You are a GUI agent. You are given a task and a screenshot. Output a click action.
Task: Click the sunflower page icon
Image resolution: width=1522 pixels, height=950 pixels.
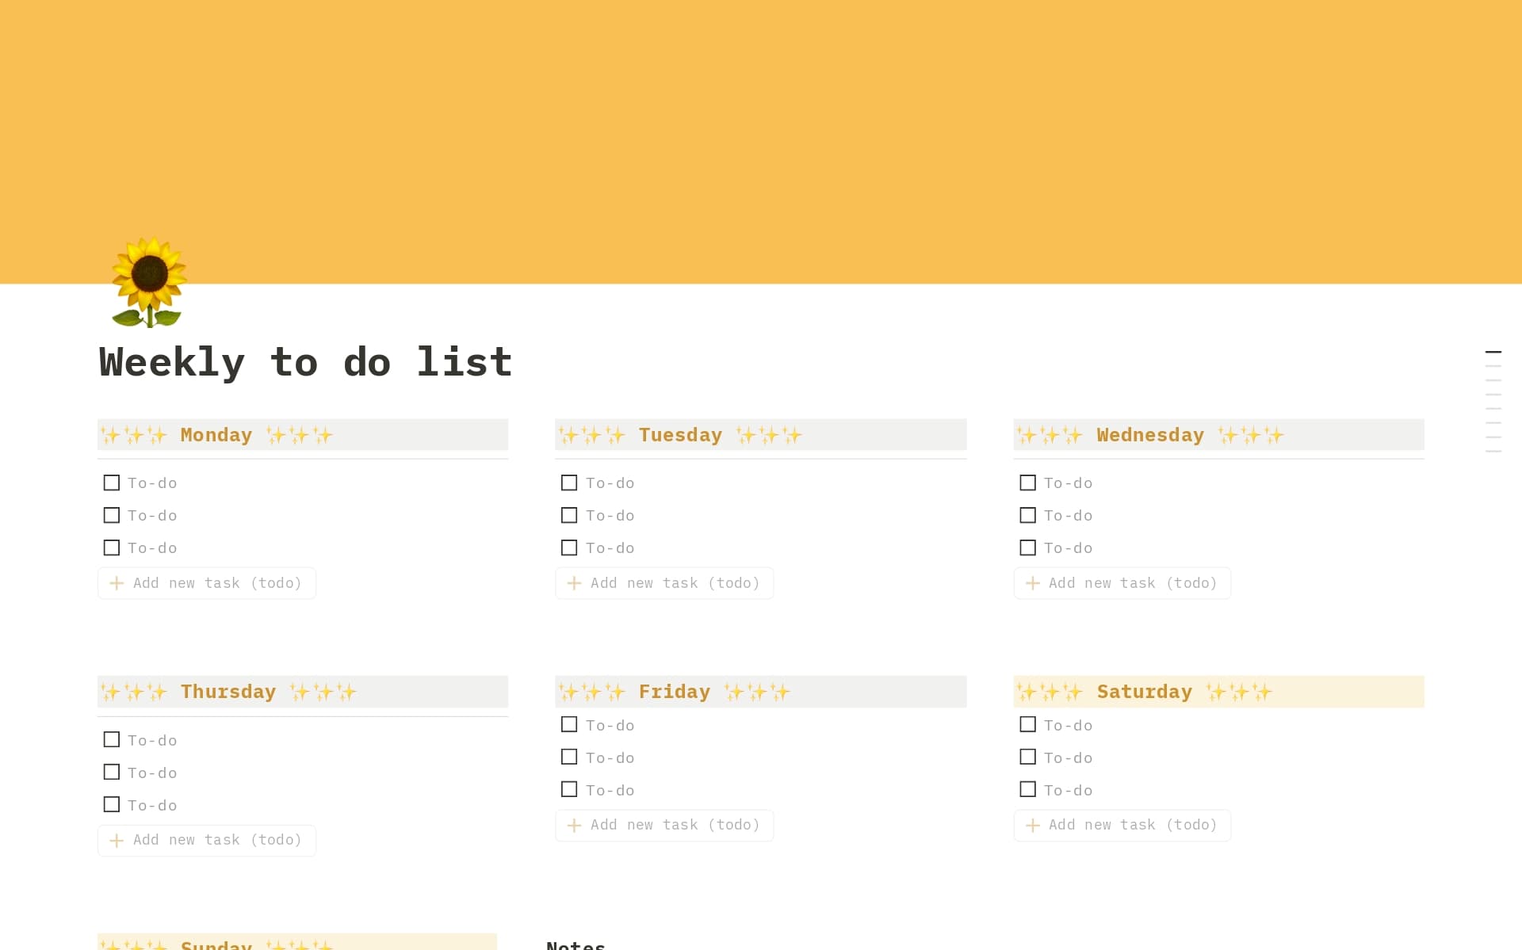147,283
